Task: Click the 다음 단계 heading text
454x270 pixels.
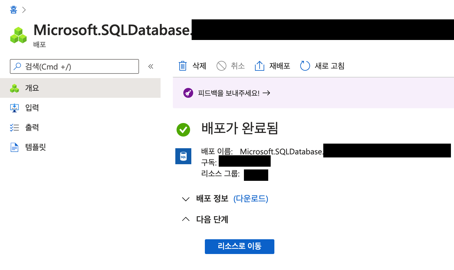Action: (x=212, y=219)
